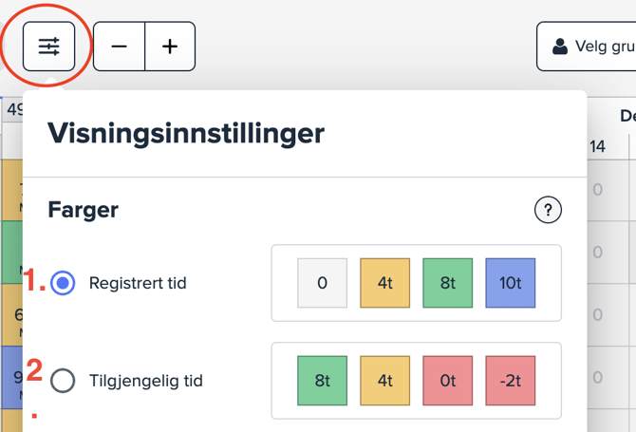Click the Registrert tid label text

coord(138,283)
